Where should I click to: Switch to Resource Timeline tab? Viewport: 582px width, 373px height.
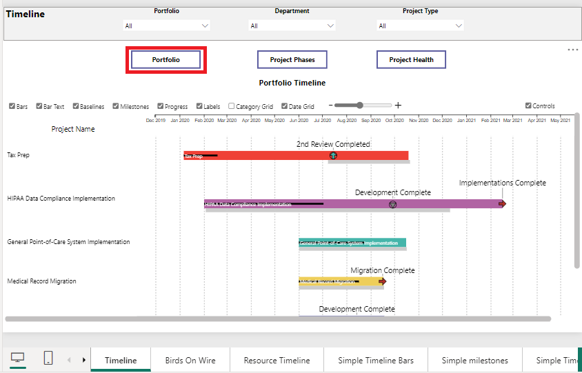click(x=277, y=360)
